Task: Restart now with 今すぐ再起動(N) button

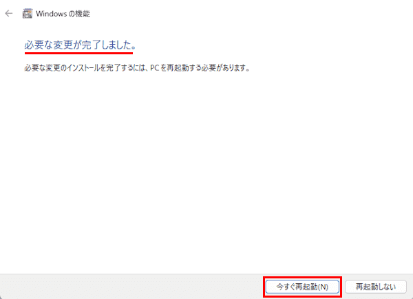Action: [302, 287]
